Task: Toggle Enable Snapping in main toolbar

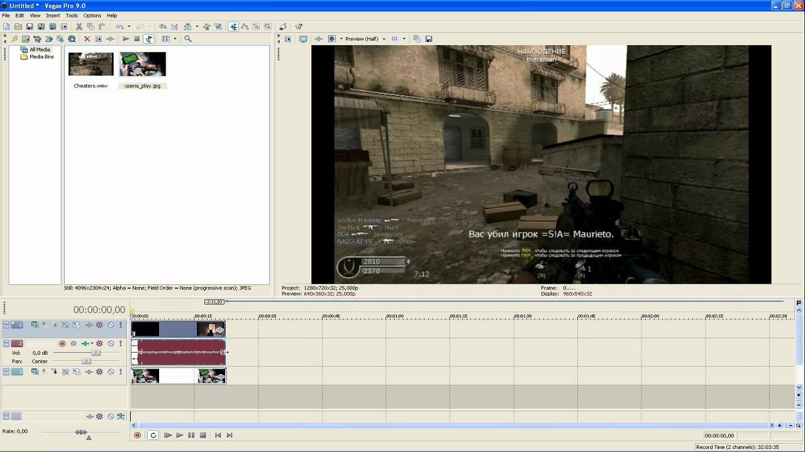Action: tap(163, 26)
